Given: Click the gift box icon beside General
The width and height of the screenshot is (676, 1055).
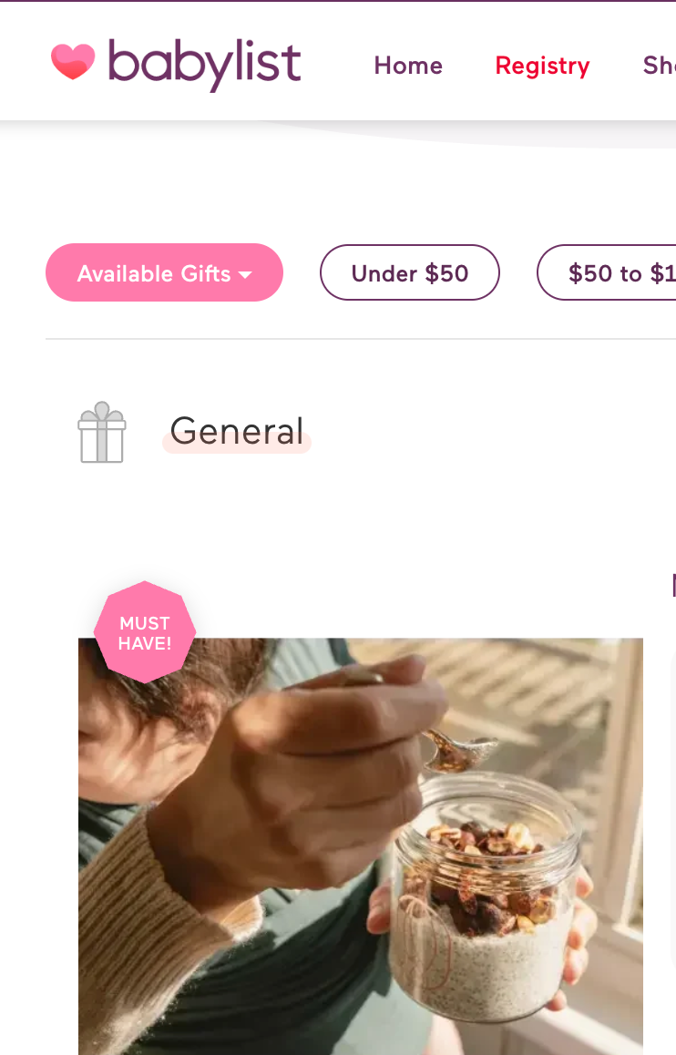Looking at the screenshot, I should pos(101,433).
